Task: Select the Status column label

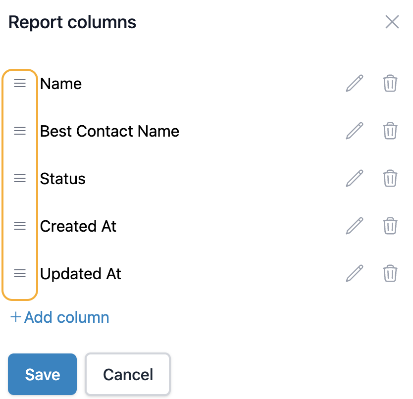Action: (x=63, y=179)
